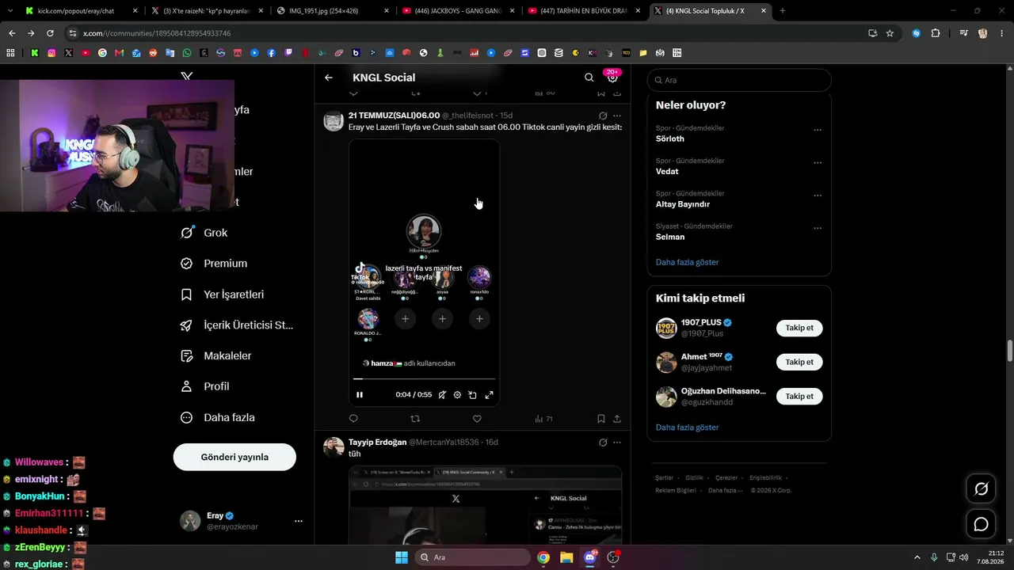Open the Kick bookmark in the bookmarks bar

coord(35,53)
